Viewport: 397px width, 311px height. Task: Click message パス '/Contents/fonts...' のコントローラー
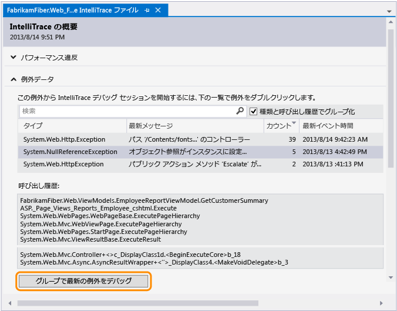pos(189,139)
